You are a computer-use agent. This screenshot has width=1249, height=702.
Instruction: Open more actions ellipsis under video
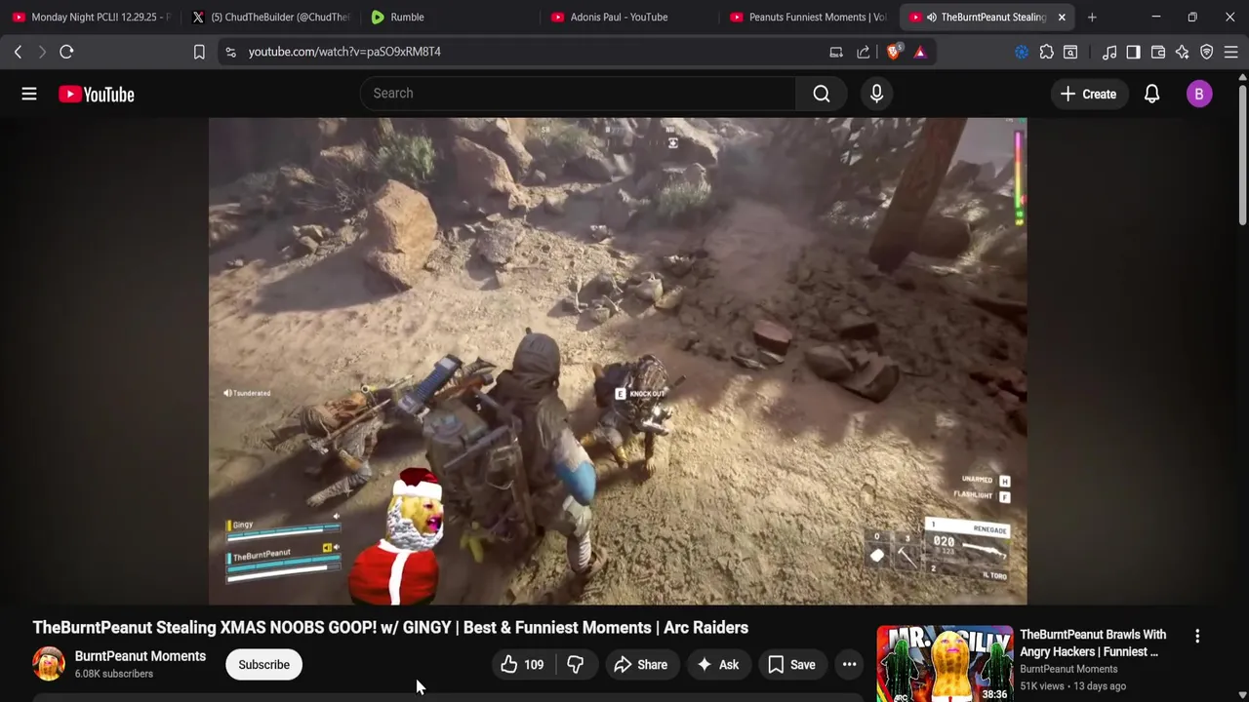point(850,665)
